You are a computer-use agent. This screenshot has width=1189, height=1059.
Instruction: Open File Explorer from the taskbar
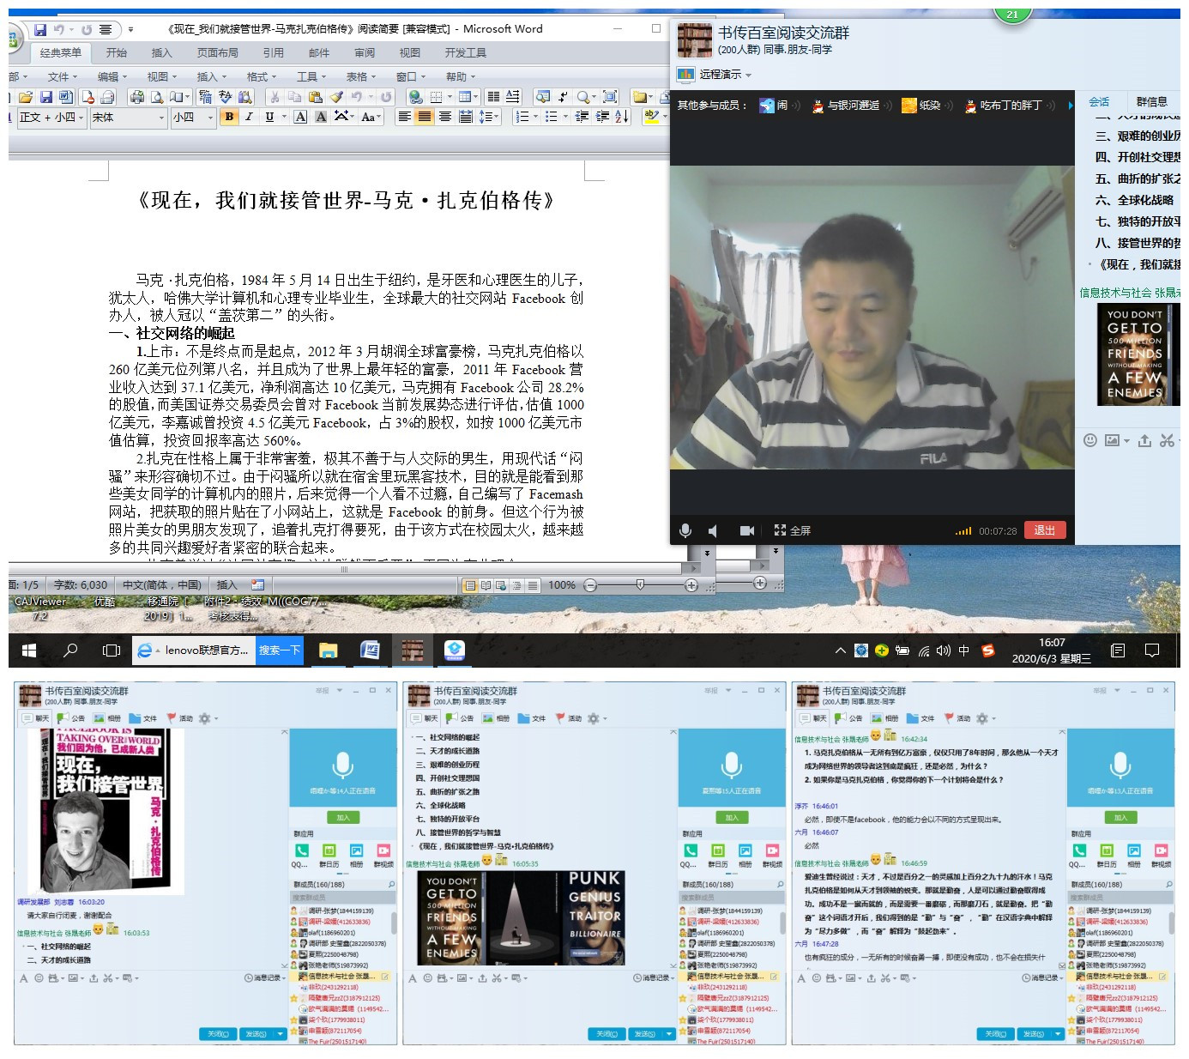pos(328,651)
